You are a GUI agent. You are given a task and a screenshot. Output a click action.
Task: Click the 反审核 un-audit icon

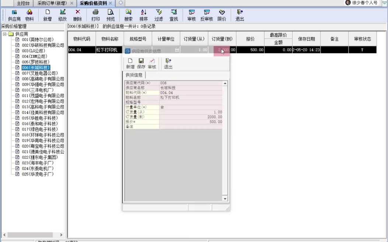pyautogui.click(x=207, y=15)
